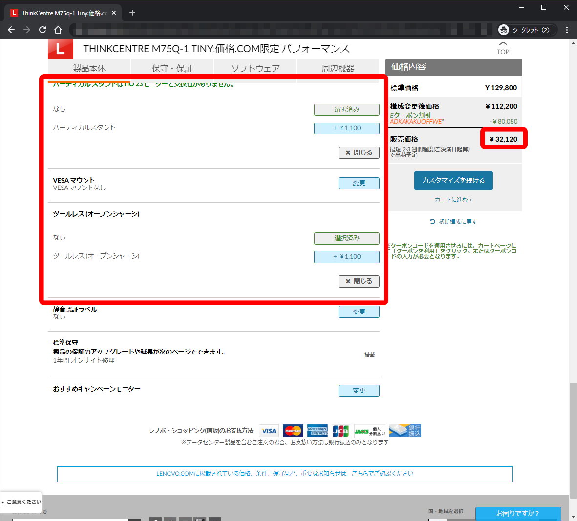Screen dimensions: 577x521
Task: Click the browser forward arrow
Action: coord(27,30)
